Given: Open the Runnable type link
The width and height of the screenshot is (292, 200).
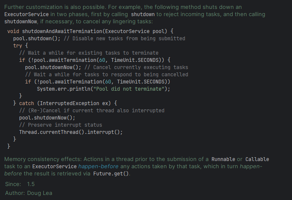Looking at the screenshot, I should [224, 159].
